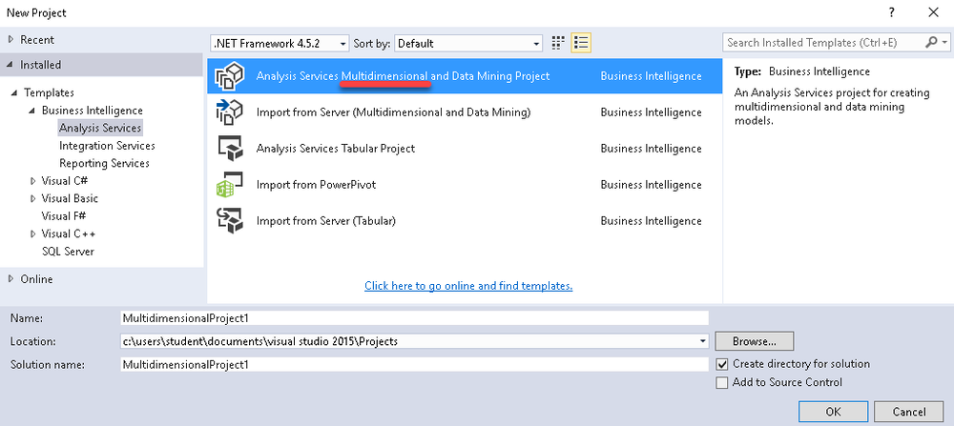
Task: Toggle Create directory for solution checkbox
Action: (x=722, y=364)
